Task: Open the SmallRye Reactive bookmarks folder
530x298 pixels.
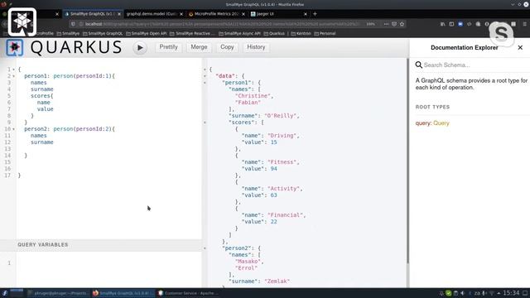Action: (192, 33)
